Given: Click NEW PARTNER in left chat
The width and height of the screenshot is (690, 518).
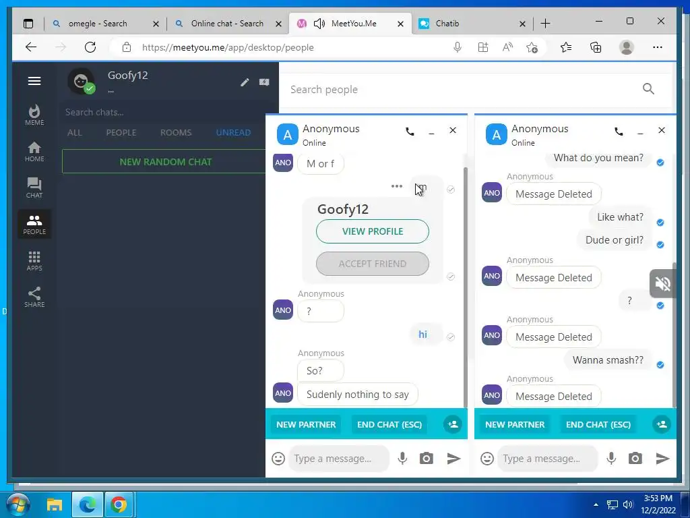Looking at the screenshot, I should [306, 425].
